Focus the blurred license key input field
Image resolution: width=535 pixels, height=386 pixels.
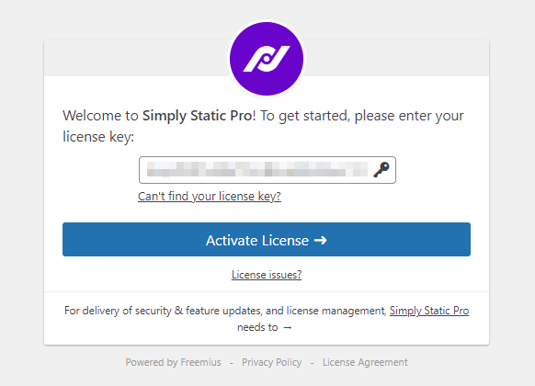(267, 170)
